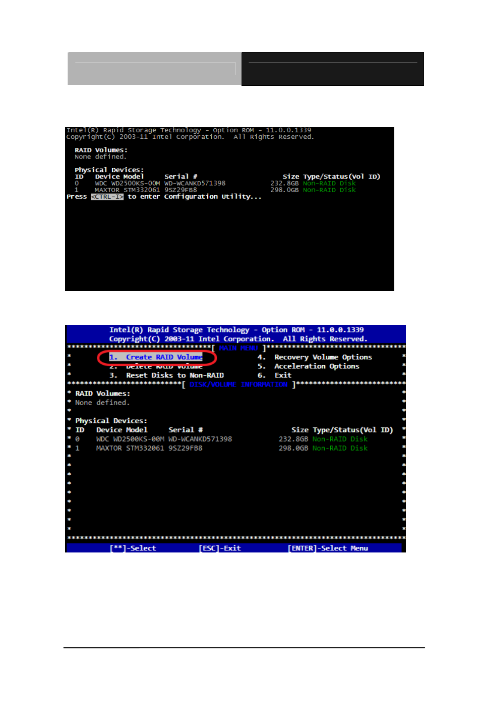Open option 5 Acceleration Options
481x723 pixels.
click(309, 366)
